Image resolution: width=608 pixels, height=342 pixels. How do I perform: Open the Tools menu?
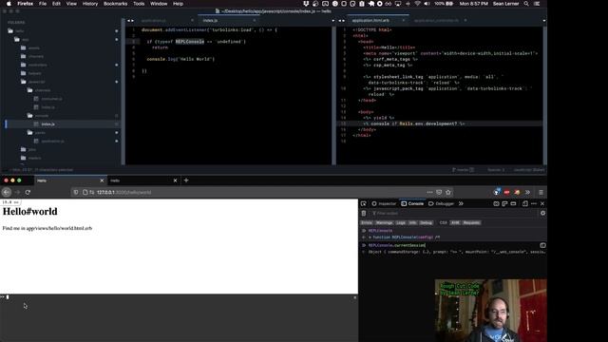pyautogui.click(x=139, y=4)
